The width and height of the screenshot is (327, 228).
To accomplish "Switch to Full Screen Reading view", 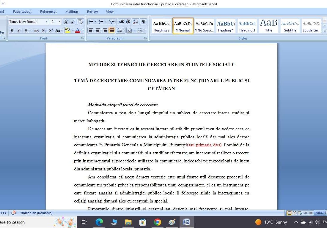I will [x=294, y=213].
